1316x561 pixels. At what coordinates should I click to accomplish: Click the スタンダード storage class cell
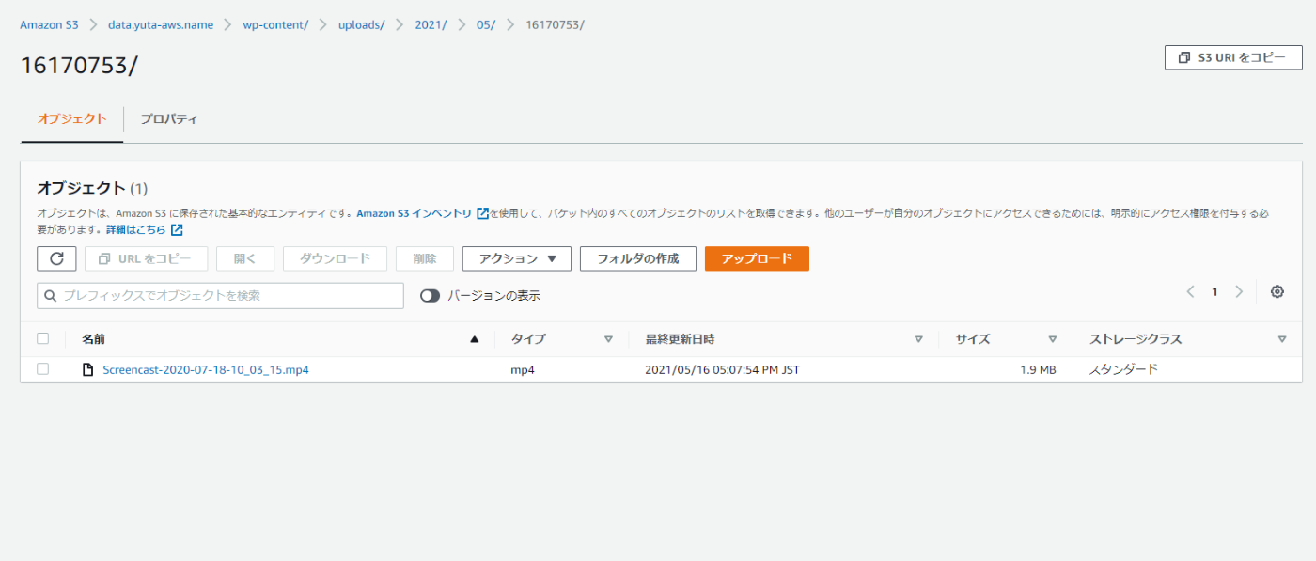[1123, 369]
